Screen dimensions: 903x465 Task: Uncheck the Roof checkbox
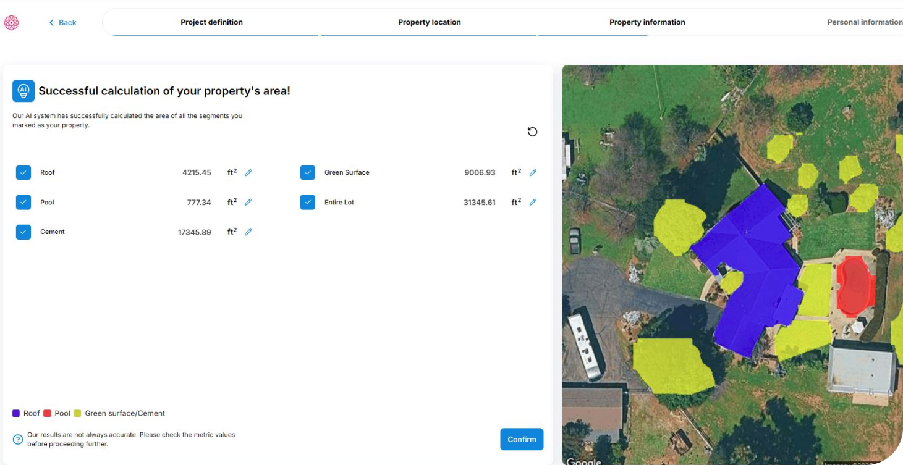coord(23,173)
